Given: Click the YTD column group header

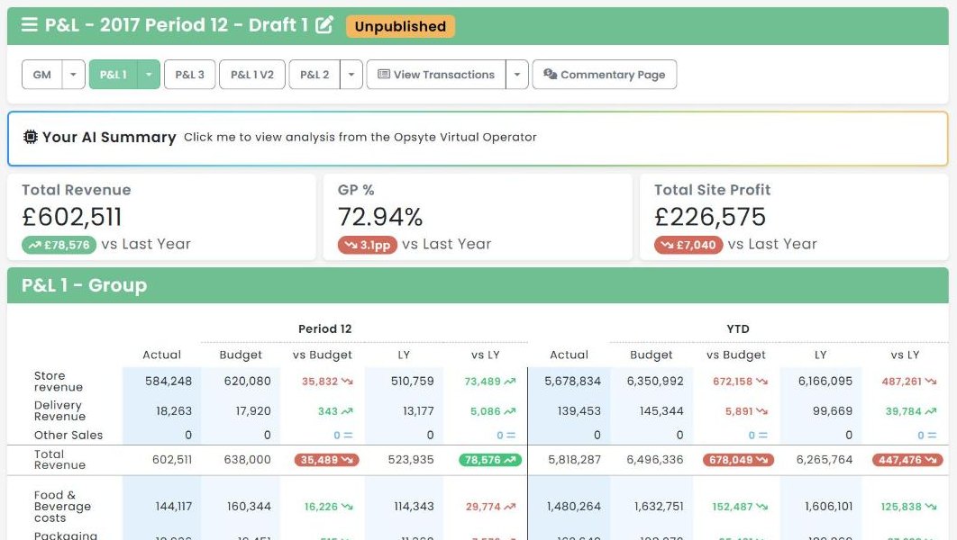Looking at the screenshot, I should 738,329.
